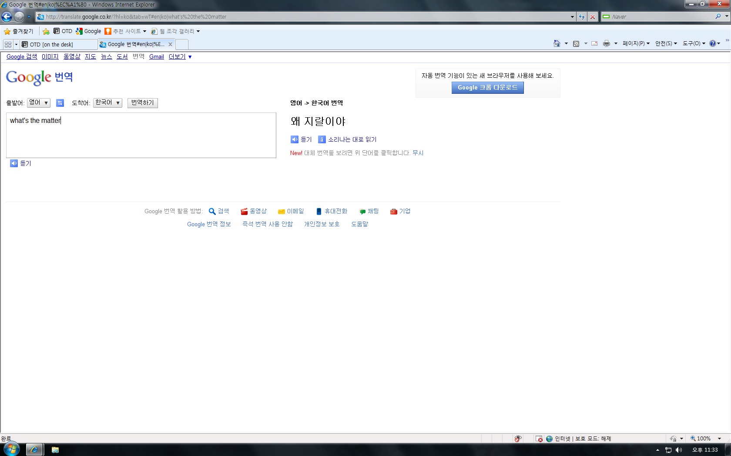Open the Gmail link

[157, 56]
